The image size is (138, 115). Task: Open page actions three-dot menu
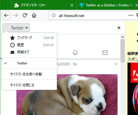point(131,15)
